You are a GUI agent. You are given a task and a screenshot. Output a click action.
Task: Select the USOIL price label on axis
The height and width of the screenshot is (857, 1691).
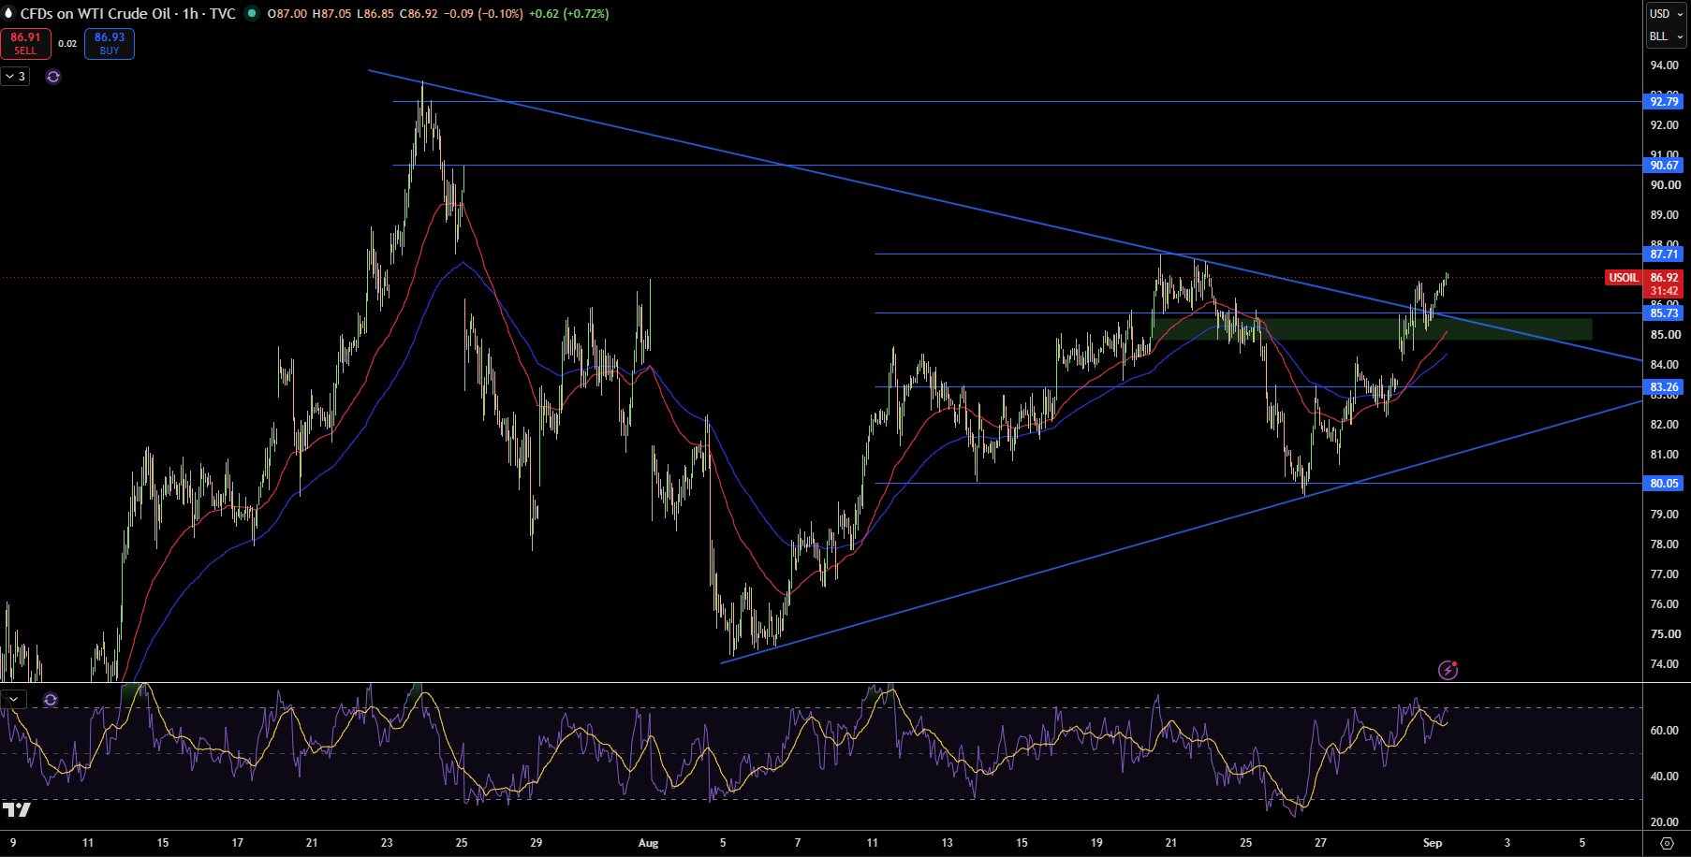coord(1624,278)
